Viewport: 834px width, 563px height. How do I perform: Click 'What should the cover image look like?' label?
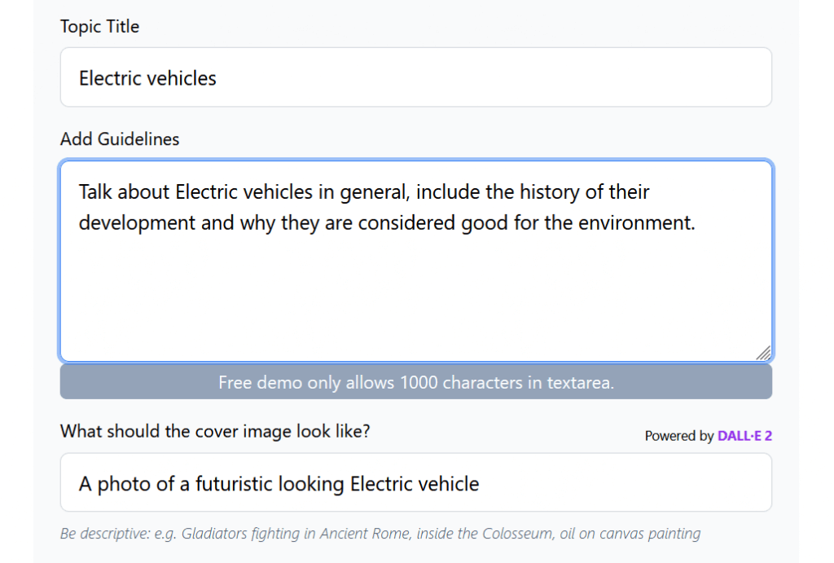click(215, 431)
